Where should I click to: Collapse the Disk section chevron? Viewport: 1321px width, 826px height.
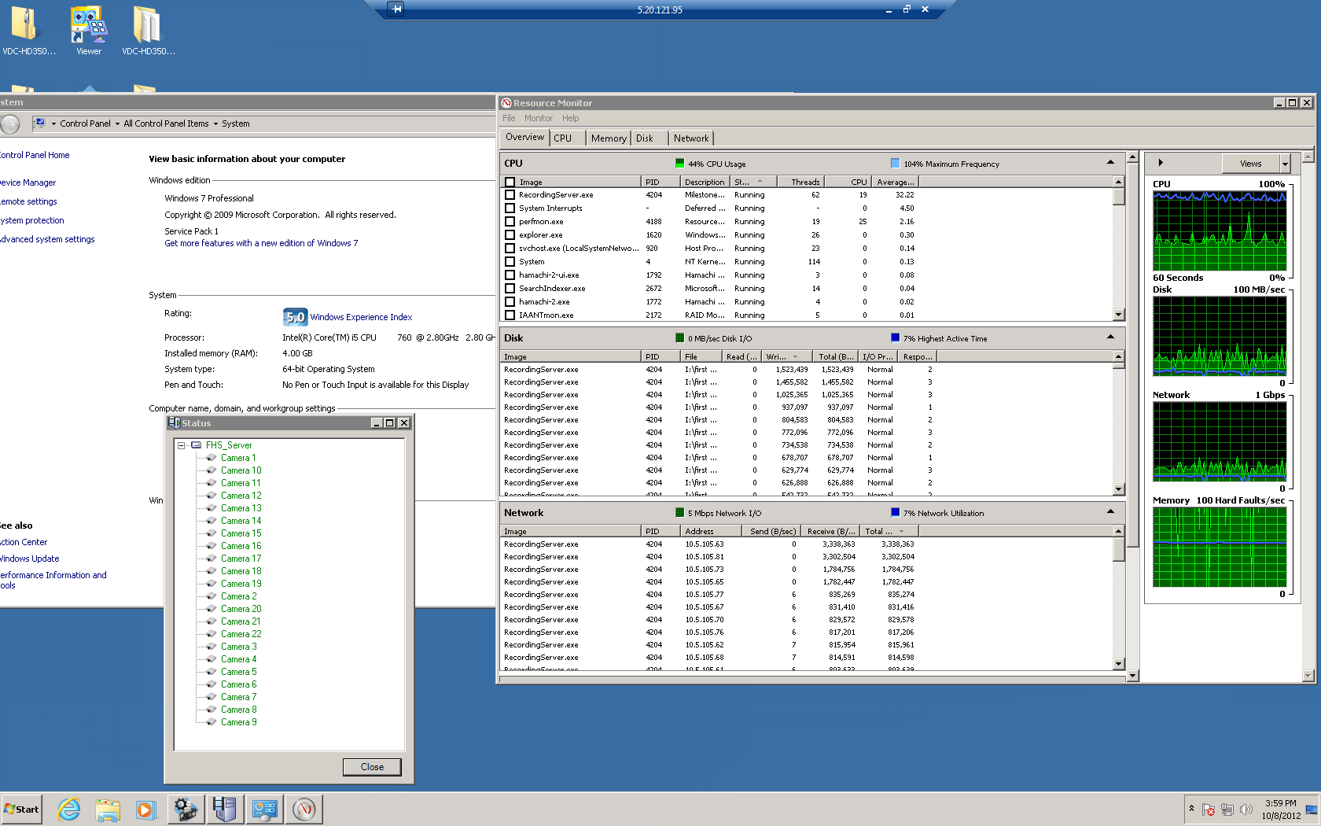tap(1110, 337)
